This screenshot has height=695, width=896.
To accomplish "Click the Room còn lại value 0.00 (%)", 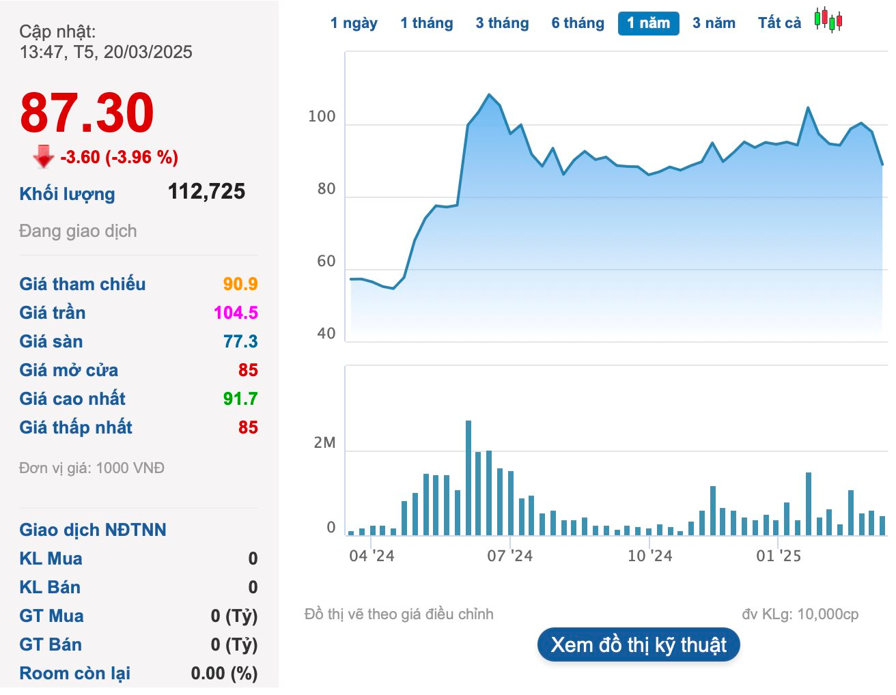I will tap(224, 673).
